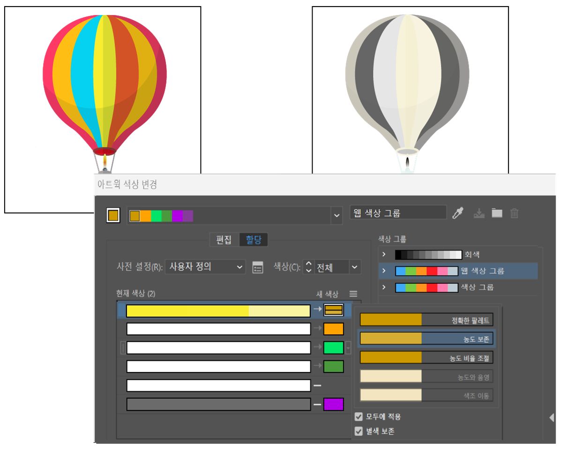Image resolution: width=574 pixels, height=455 pixels.
Task: Toggle the dash in the empty fifth color row
Action: click(x=317, y=386)
